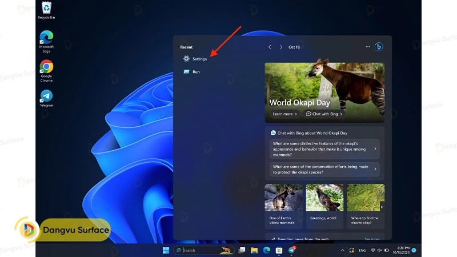457x257 pixels.
Task: Open Telegram from the taskbar
Action: tap(291, 250)
